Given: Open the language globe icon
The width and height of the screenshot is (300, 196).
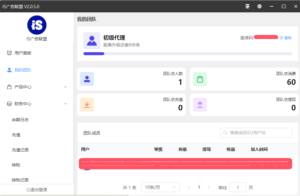Looking at the screenshot, I should click(x=260, y=6).
